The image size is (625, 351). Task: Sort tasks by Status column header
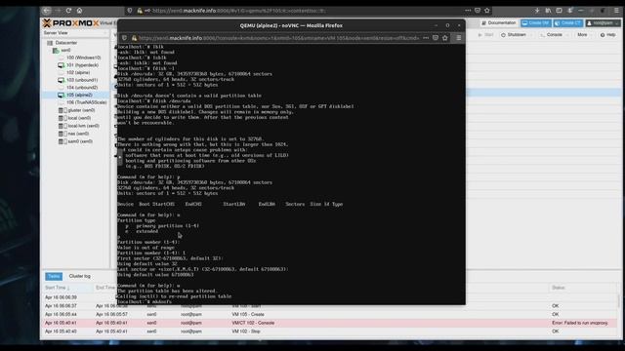pos(583,288)
